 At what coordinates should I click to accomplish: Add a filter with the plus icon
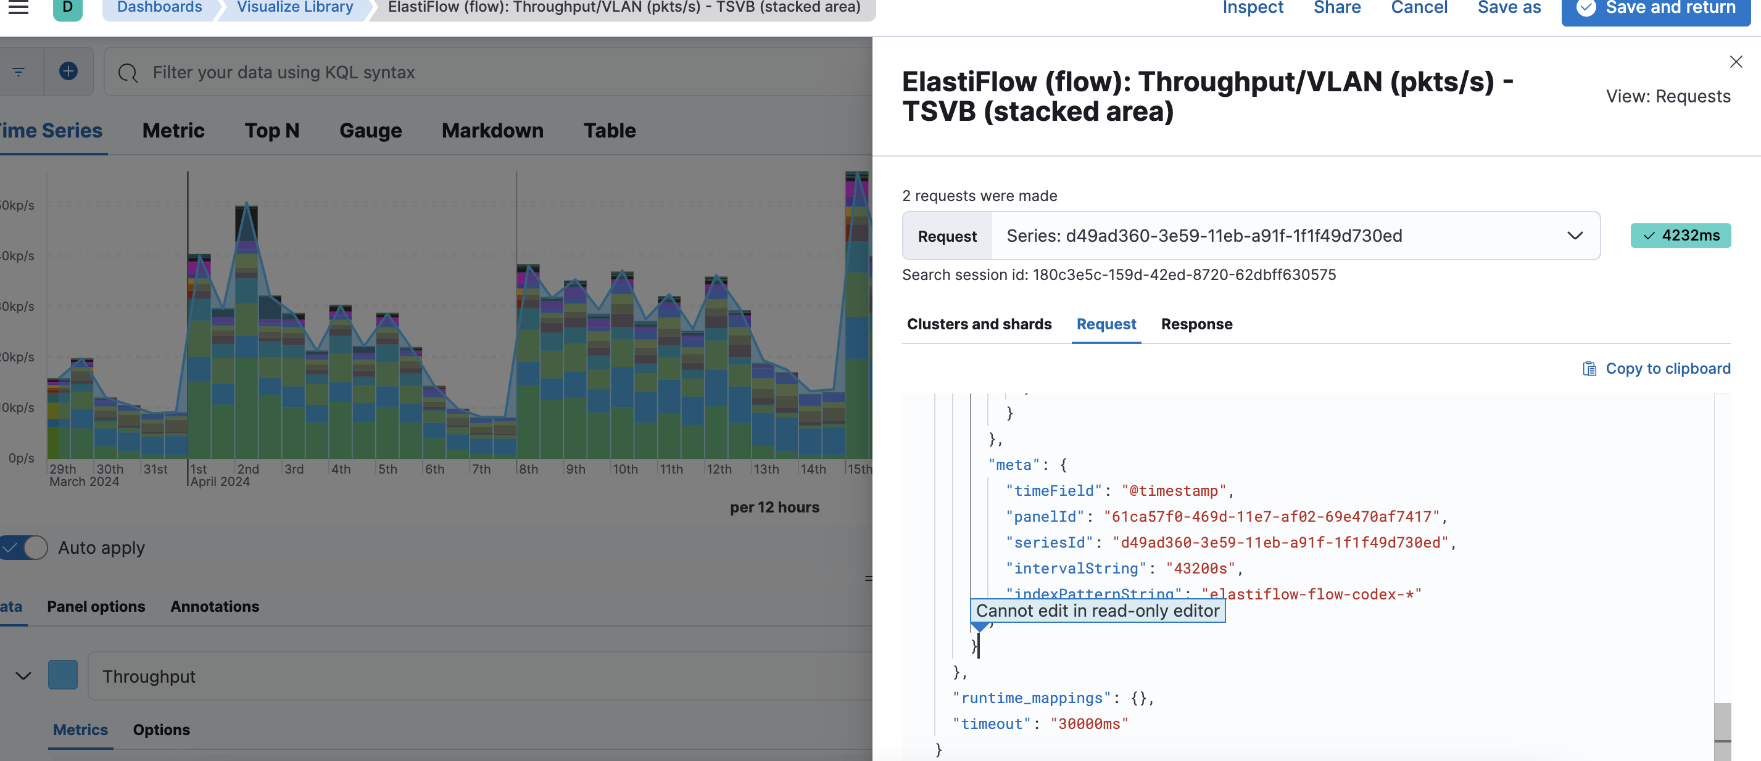pos(68,72)
